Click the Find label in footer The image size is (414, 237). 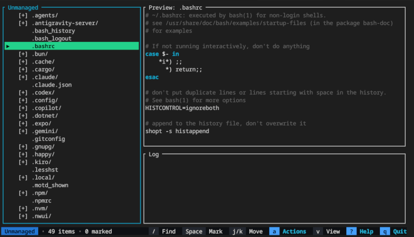pyautogui.click(x=169, y=231)
